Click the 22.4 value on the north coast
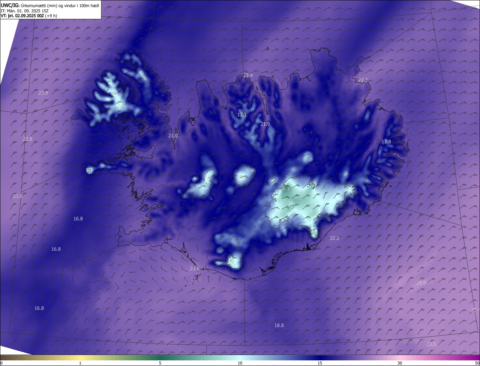Image resolution: width=480 pixels, height=366 pixels. pos(248,75)
